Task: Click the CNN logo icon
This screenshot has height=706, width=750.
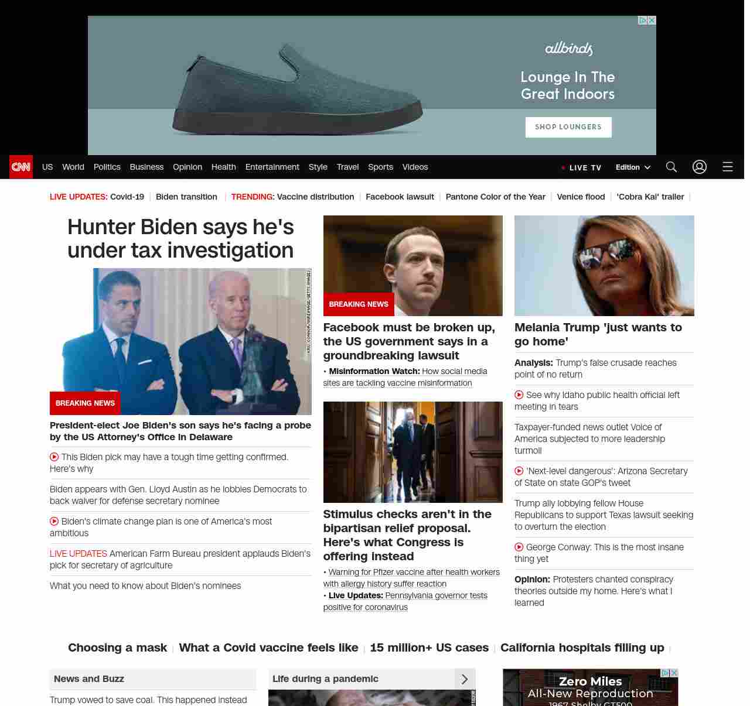Action: [x=21, y=167]
